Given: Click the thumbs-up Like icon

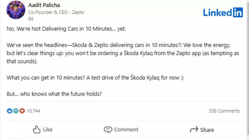Looking at the screenshot, I should point(37,129).
